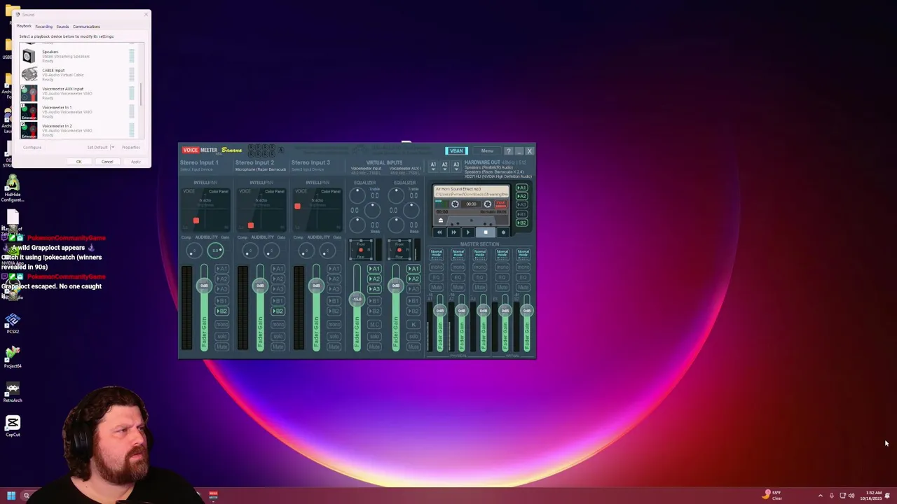Click Stereo Input 1 Intellipan red square

click(196, 220)
